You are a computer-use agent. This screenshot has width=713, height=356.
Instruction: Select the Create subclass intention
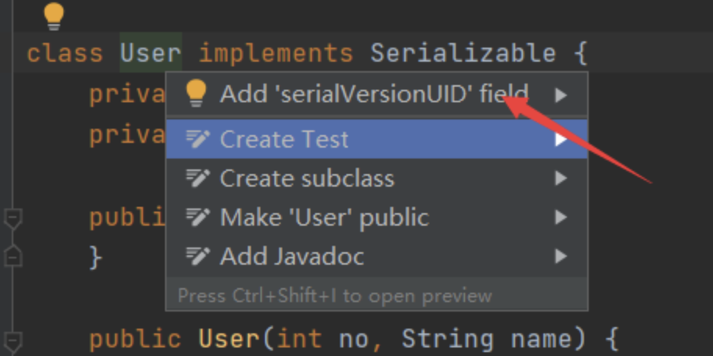(306, 179)
